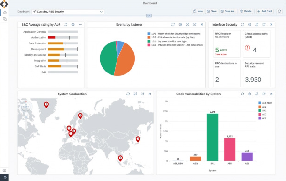Select the green SM1 bar with 2,378 vulnerabilities

pyautogui.click(x=213, y=137)
